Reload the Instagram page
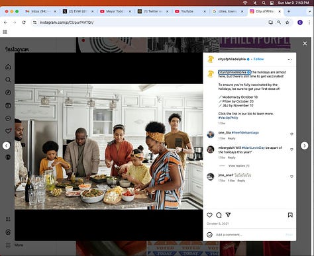Image resolution: width=314 pixels, height=256 pixels. [24, 22]
